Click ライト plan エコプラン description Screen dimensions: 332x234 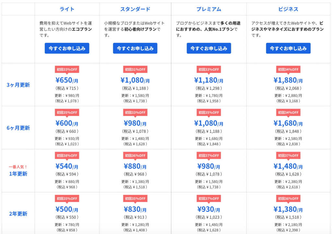click(65, 29)
